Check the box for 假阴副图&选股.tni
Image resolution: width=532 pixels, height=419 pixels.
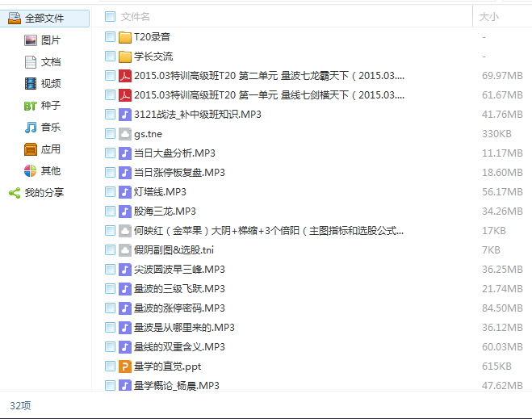click(110, 250)
